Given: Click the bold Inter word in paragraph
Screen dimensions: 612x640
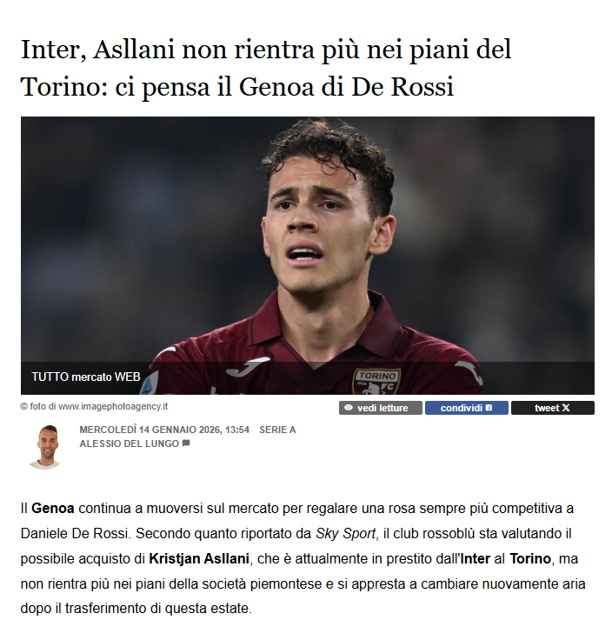Looking at the screenshot, I should pos(475,558).
